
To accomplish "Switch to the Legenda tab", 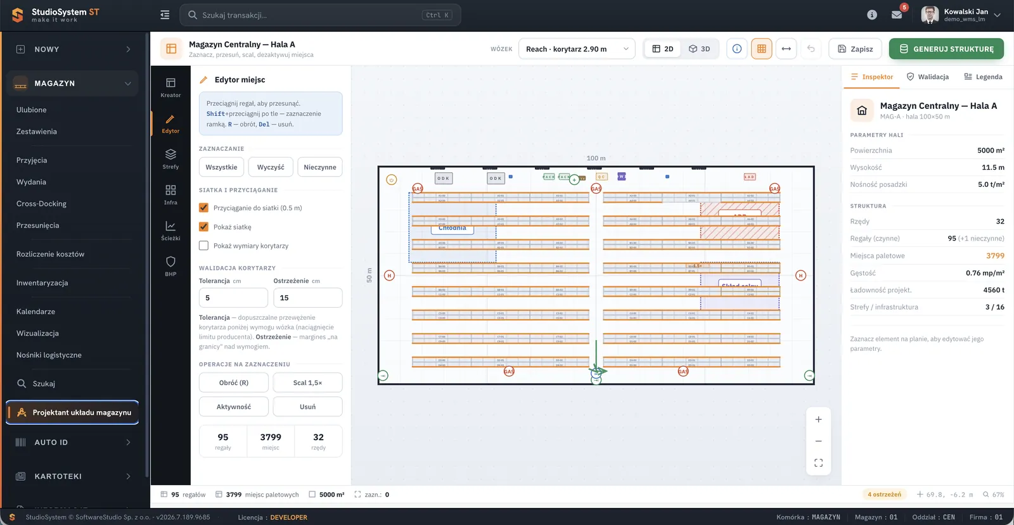I will pyautogui.click(x=984, y=77).
